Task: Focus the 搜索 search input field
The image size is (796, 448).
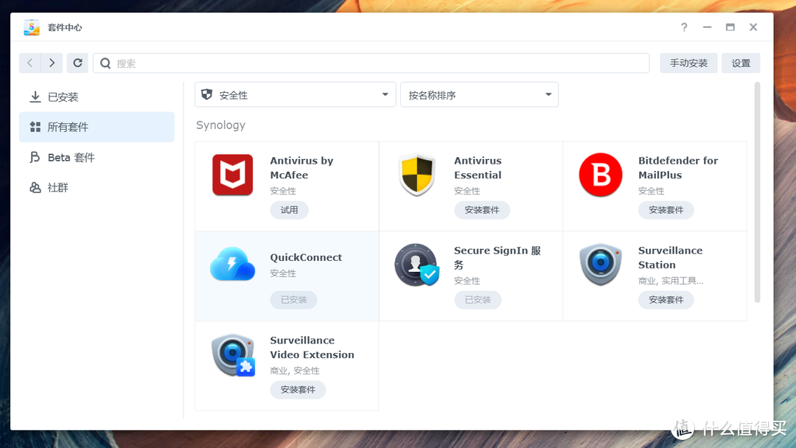Action: click(371, 63)
